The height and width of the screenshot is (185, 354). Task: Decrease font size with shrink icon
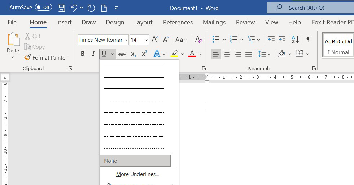click(x=166, y=40)
